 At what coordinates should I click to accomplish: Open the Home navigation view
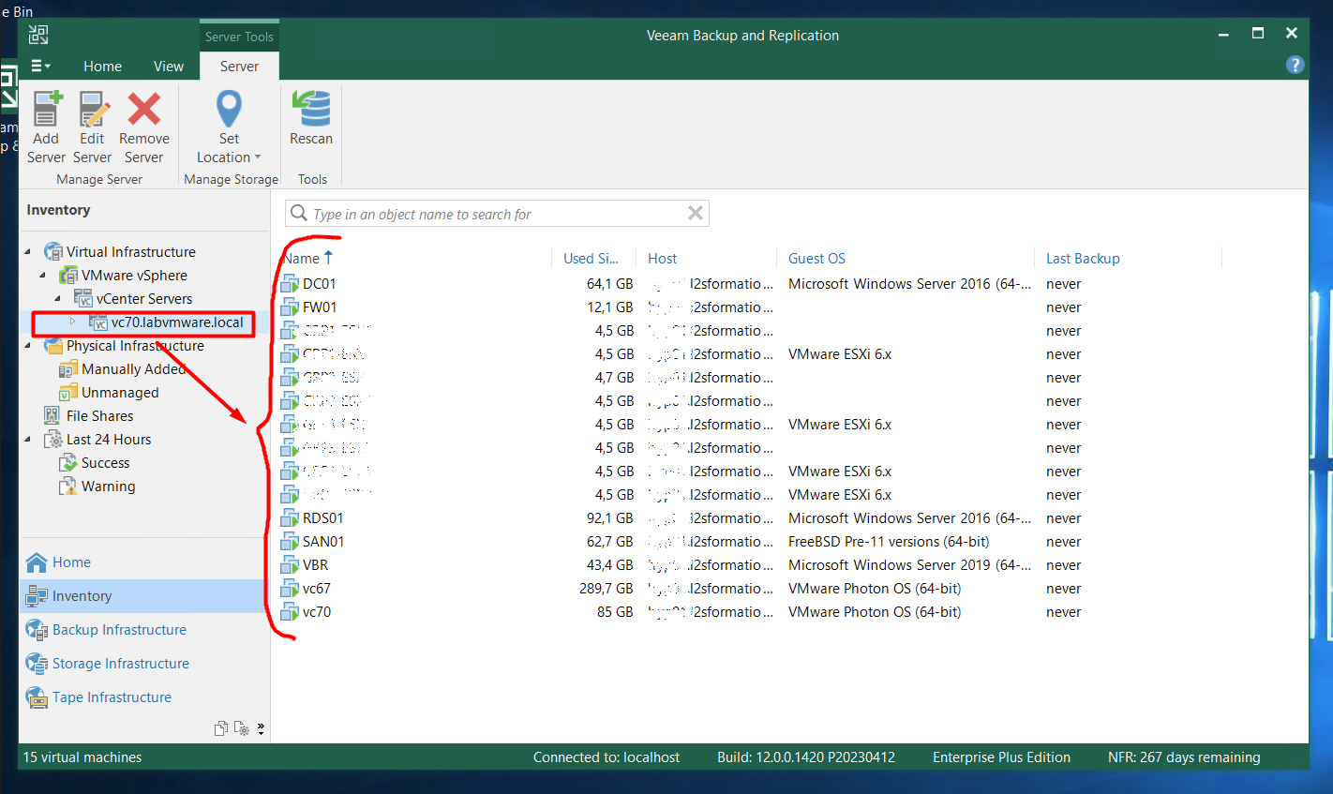(x=143, y=562)
